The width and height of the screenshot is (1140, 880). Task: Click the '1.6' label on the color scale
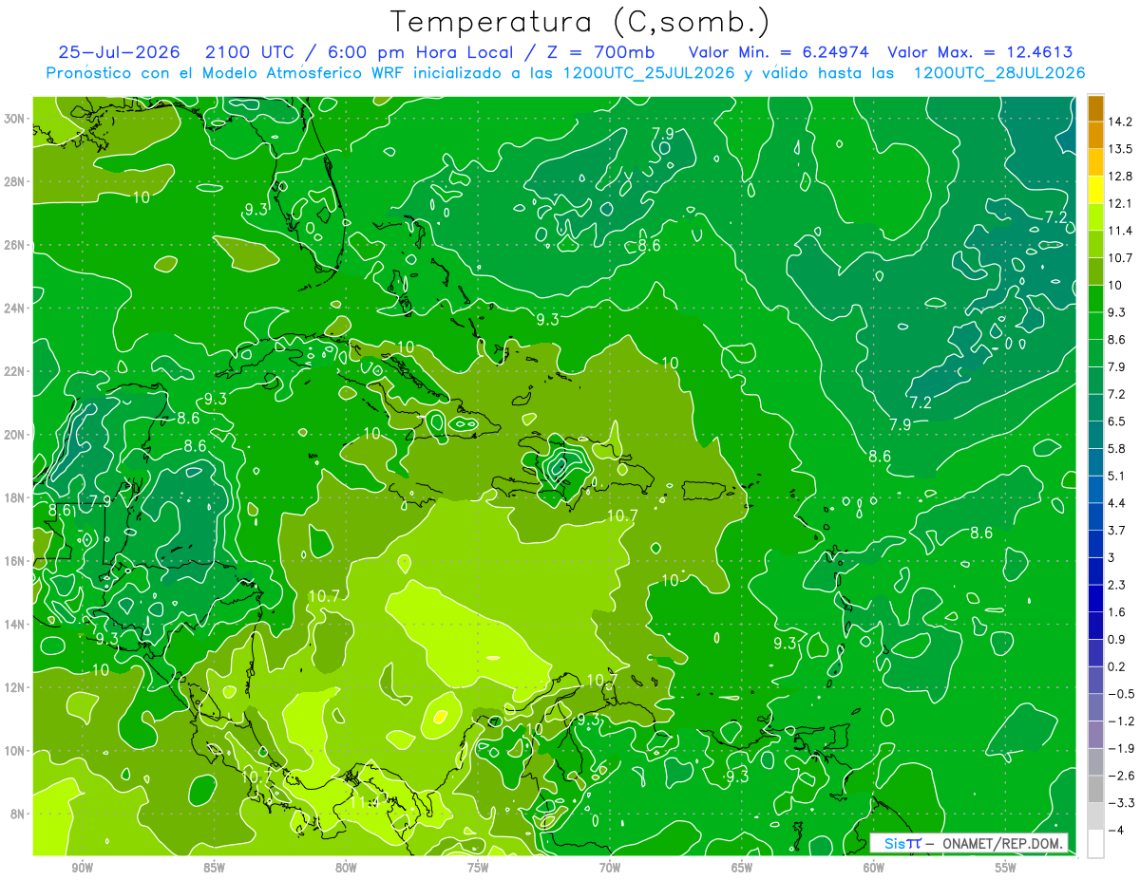pyautogui.click(x=1118, y=612)
